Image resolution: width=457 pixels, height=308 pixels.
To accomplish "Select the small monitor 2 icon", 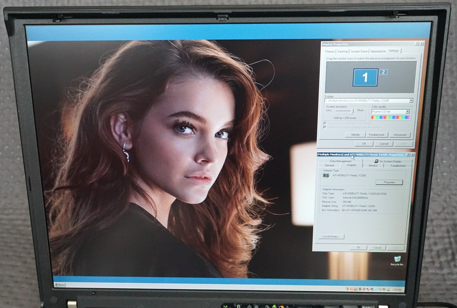I will (x=383, y=72).
